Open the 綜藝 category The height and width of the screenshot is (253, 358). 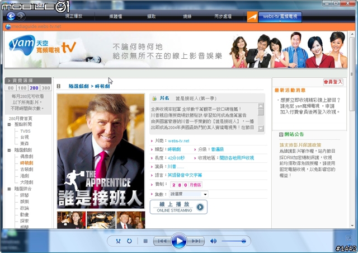click(x=25, y=195)
